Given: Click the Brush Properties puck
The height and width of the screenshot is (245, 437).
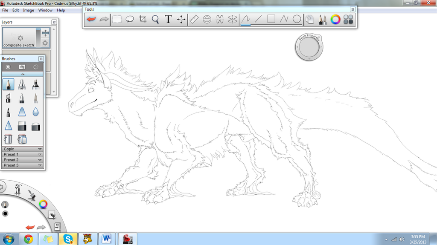Looking at the screenshot, I should click(309, 47).
